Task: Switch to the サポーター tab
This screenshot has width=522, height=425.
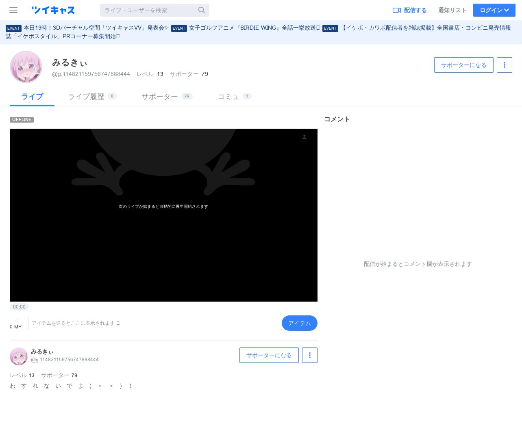Action: point(167,97)
